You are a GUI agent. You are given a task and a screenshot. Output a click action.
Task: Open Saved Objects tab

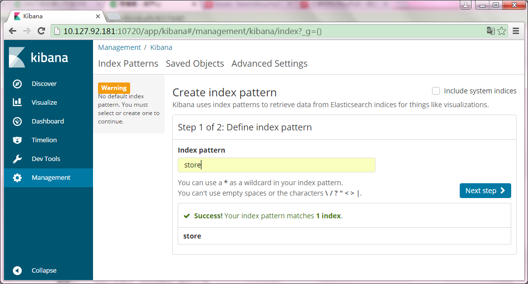click(194, 64)
